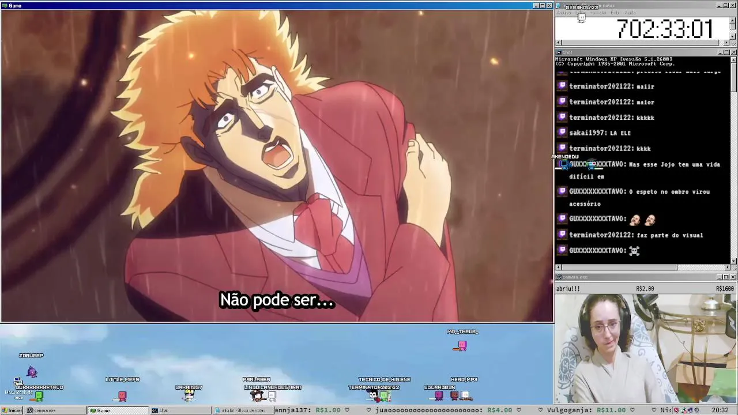Click the 702:33:01 timer text

(665, 29)
